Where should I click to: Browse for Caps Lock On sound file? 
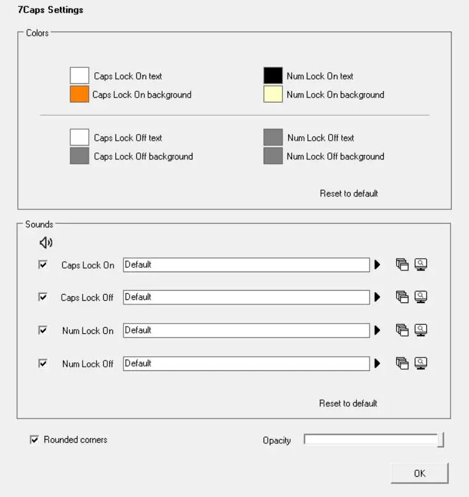click(x=421, y=265)
